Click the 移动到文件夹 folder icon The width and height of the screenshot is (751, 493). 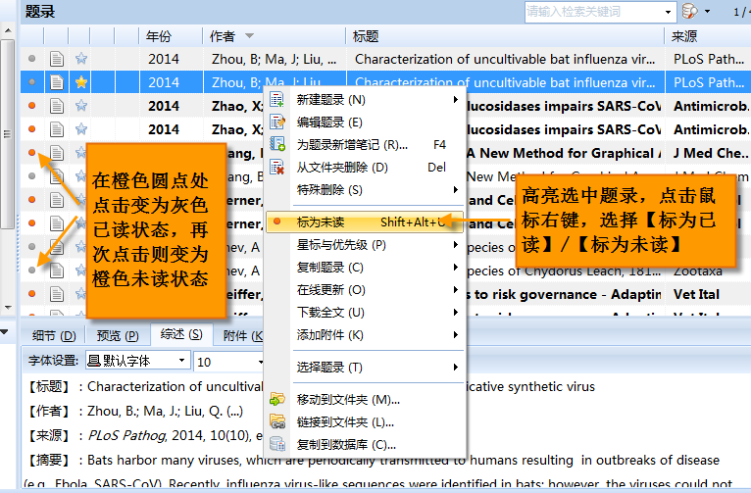click(x=277, y=399)
